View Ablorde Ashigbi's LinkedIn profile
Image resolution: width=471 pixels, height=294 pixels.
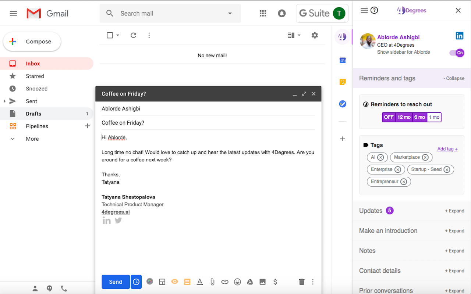pyautogui.click(x=460, y=36)
